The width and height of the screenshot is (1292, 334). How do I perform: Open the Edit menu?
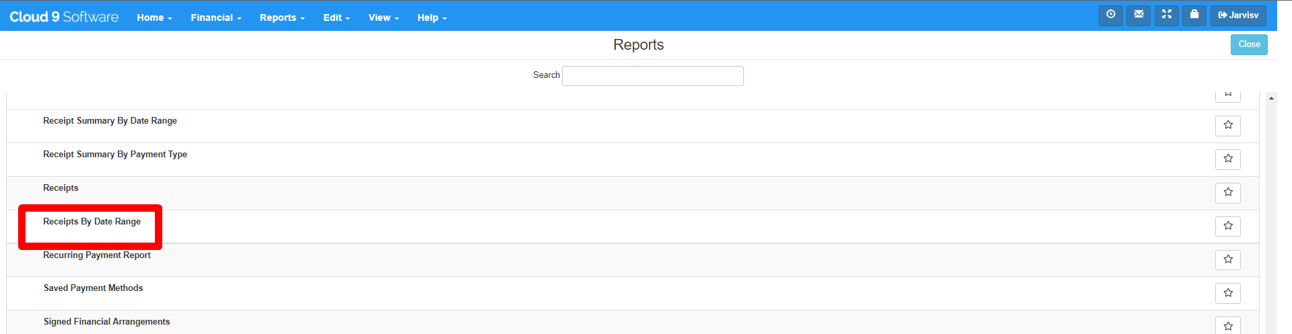pyautogui.click(x=336, y=17)
